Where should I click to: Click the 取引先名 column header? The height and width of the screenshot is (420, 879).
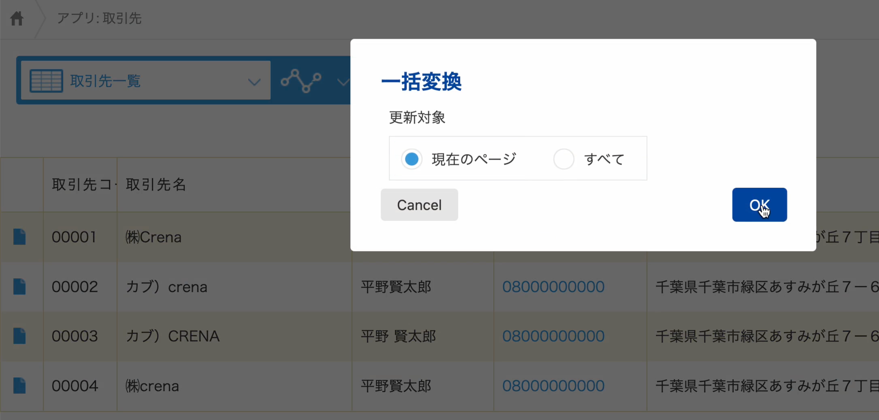coord(156,185)
